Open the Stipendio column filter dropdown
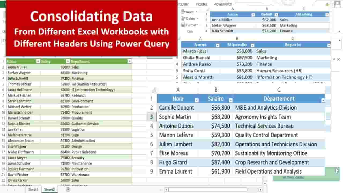Screen dimensions: 343x193 coord(252,45)
